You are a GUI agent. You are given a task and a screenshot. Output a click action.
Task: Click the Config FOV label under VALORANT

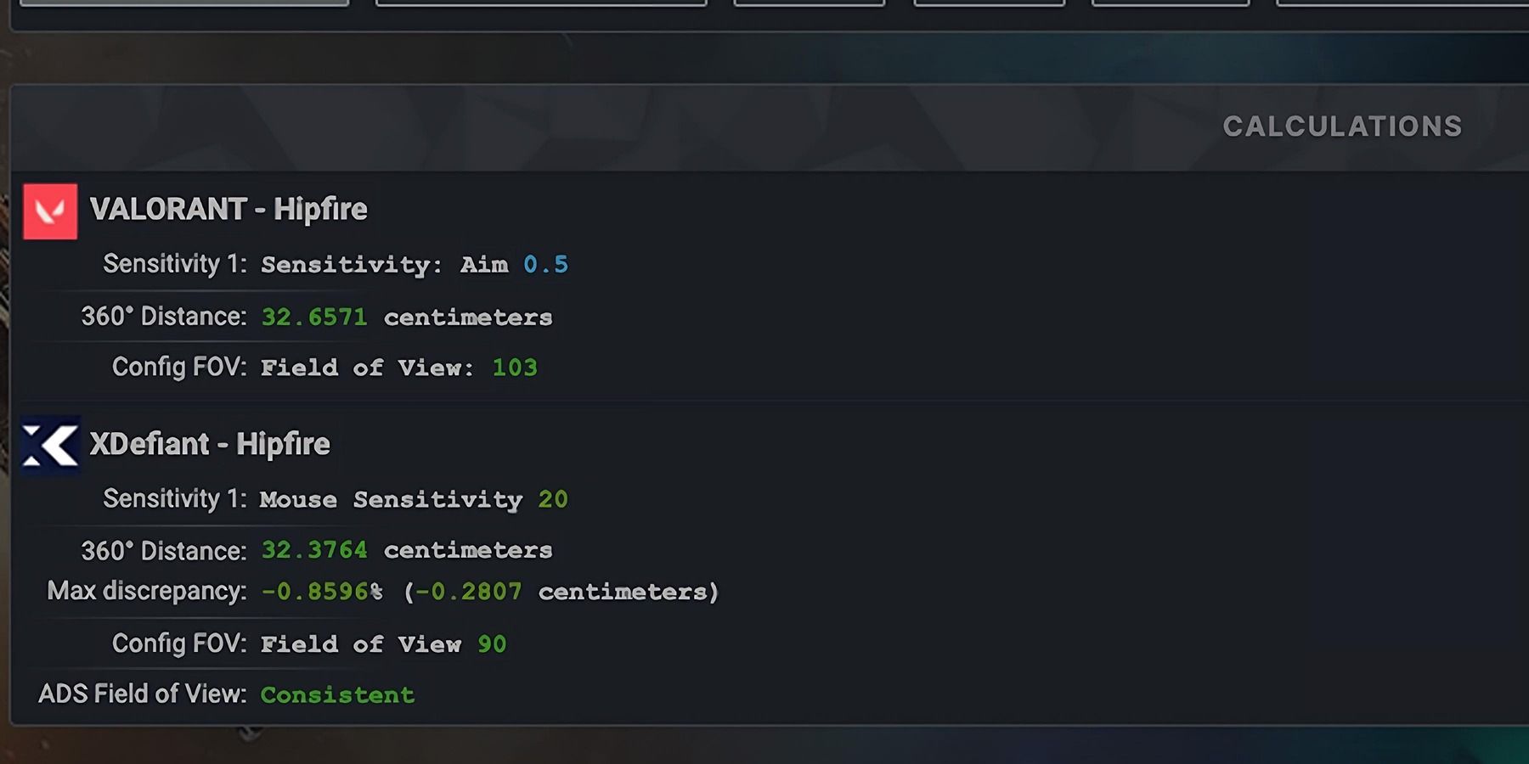(x=179, y=367)
